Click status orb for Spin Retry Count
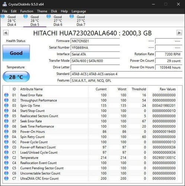The image size is (185, 186). tap(6, 137)
